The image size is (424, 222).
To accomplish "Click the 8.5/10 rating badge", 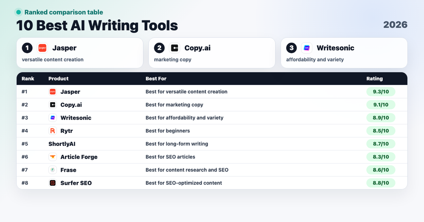I will click(x=381, y=131).
